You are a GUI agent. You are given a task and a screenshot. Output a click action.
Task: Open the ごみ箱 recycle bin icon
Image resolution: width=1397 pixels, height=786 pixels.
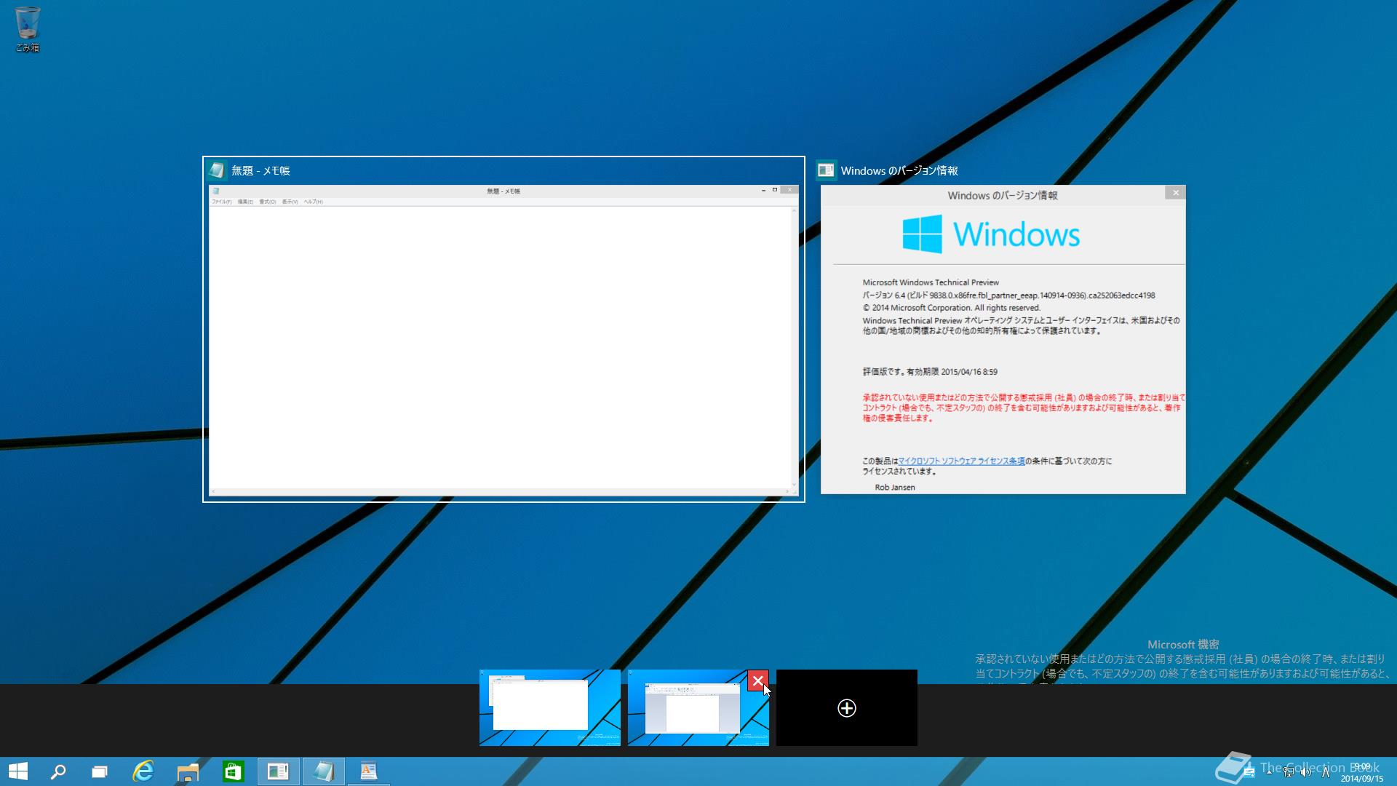coord(28,29)
